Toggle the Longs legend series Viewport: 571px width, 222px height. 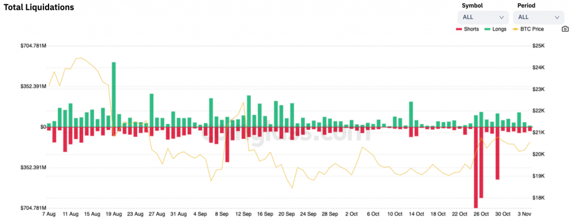coord(495,29)
